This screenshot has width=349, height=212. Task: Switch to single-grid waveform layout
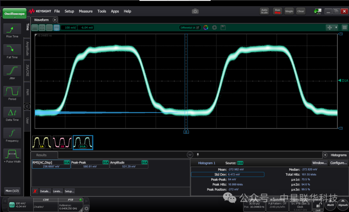(35, 27)
